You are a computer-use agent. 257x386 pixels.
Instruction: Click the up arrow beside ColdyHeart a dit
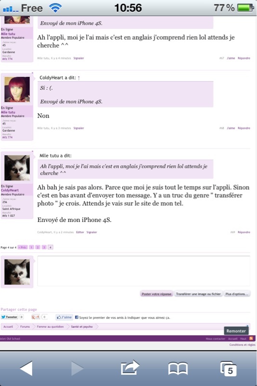click(79, 78)
